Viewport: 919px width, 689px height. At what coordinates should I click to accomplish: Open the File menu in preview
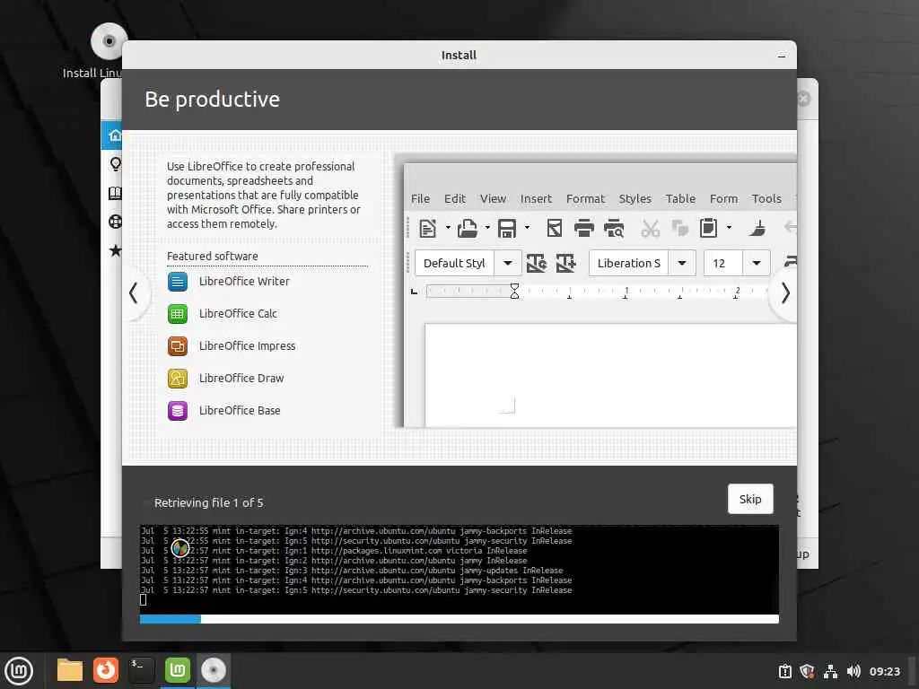tap(420, 198)
